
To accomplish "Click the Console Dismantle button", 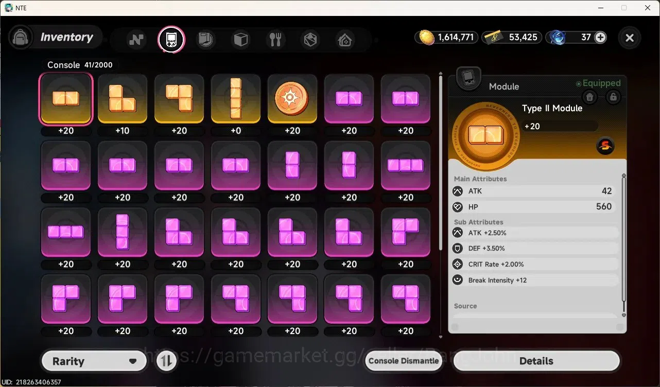I will [x=404, y=361].
